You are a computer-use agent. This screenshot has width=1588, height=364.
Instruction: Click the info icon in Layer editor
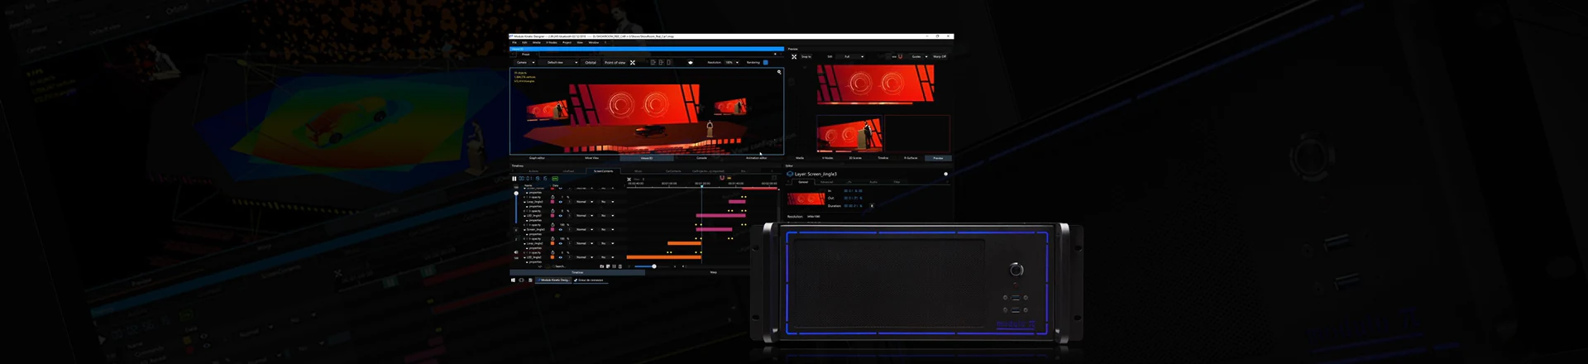[x=945, y=174]
